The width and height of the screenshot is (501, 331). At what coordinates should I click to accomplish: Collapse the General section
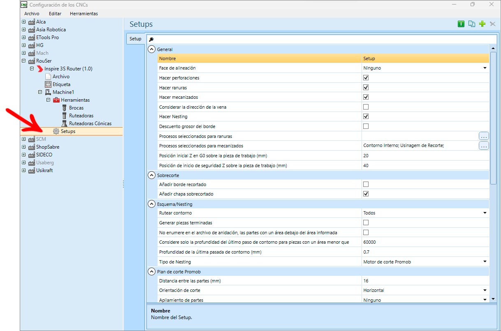151,49
